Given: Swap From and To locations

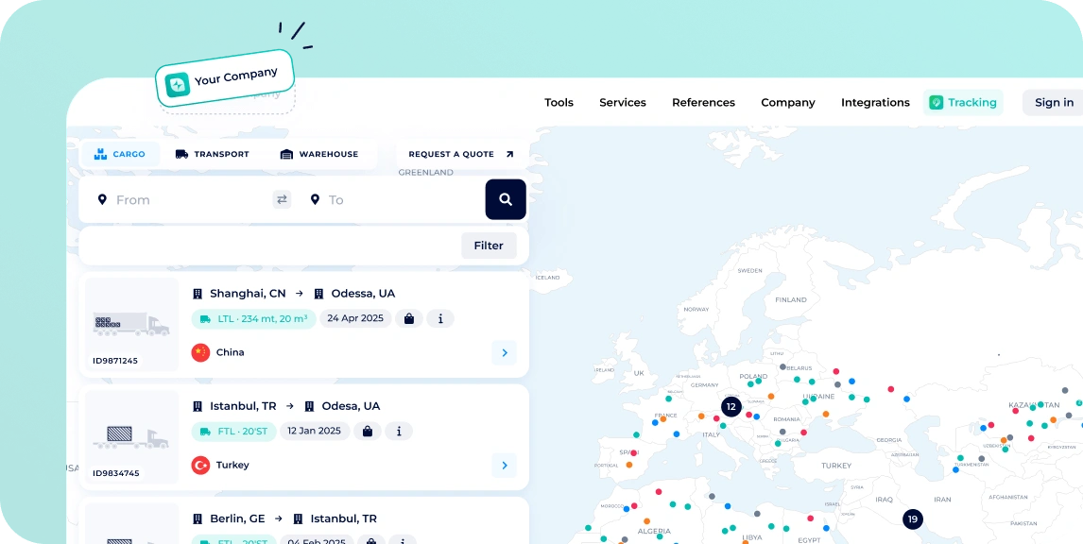Looking at the screenshot, I should pos(282,199).
